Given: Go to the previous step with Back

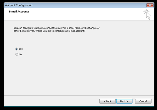Looking at the screenshot, I should click(108, 101).
